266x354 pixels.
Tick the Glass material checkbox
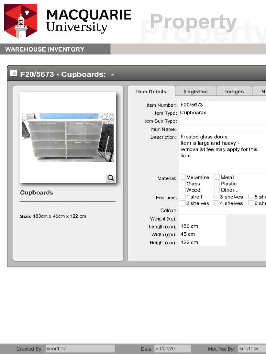pyautogui.click(x=182, y=184)
